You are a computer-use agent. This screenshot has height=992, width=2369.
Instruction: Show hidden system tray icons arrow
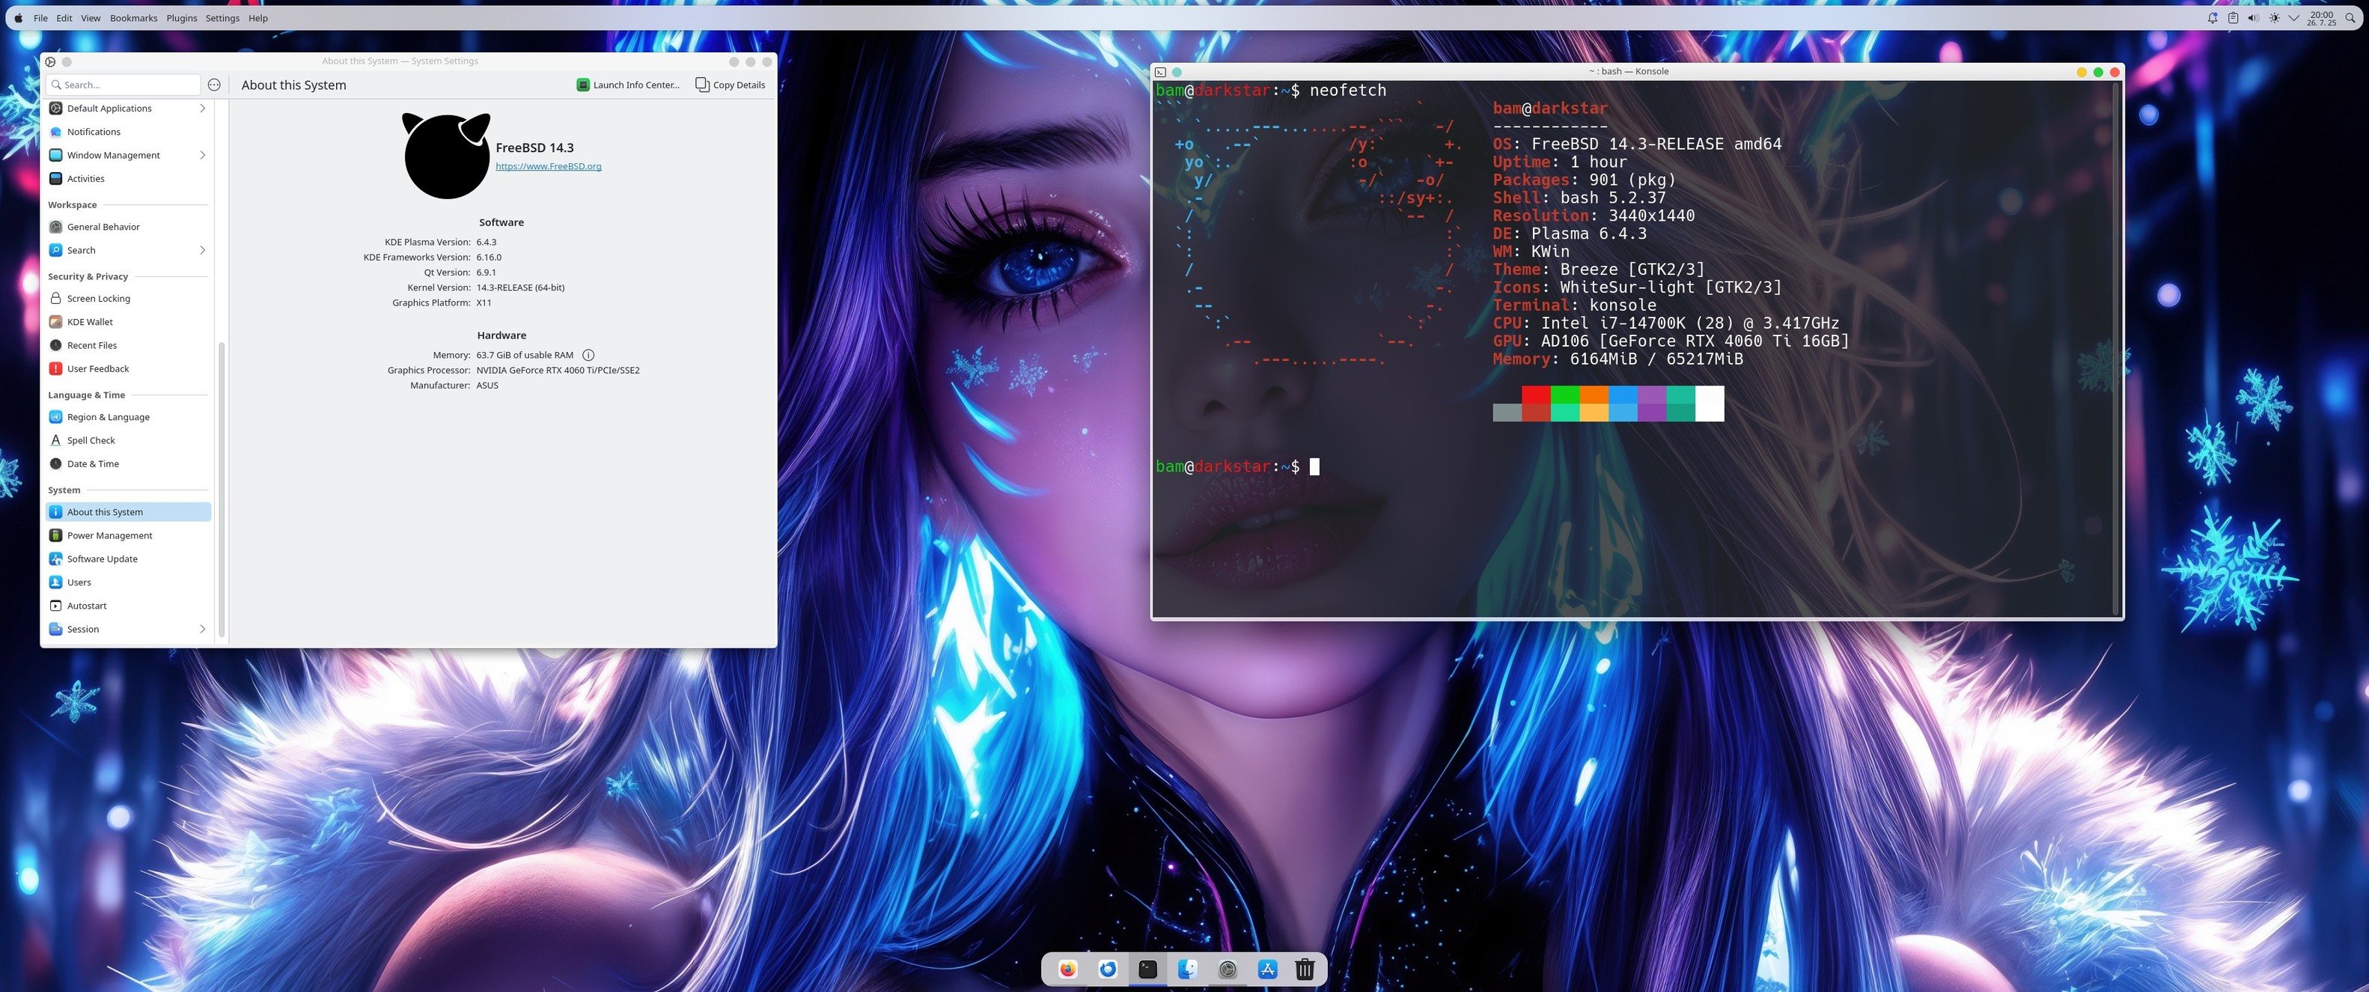click(x=2293, y=17)
